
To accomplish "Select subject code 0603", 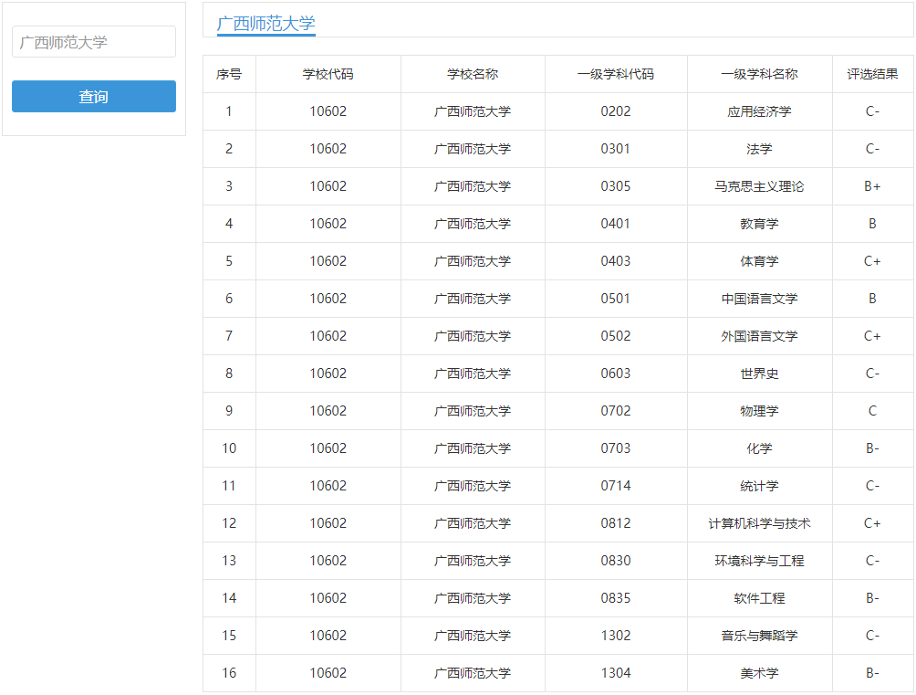I will tap(616, 374).
